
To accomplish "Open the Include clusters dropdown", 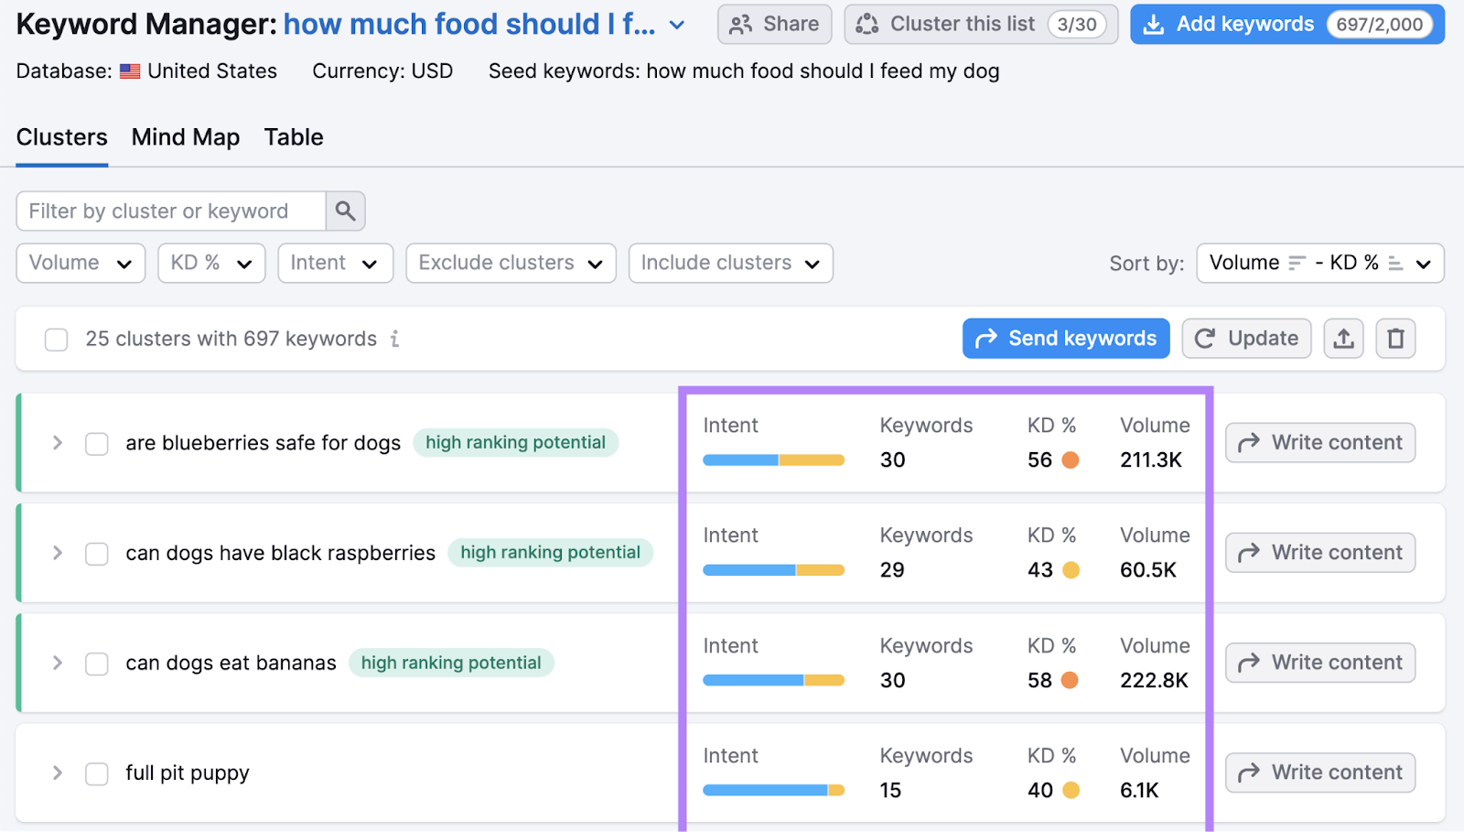I will 730,264.
